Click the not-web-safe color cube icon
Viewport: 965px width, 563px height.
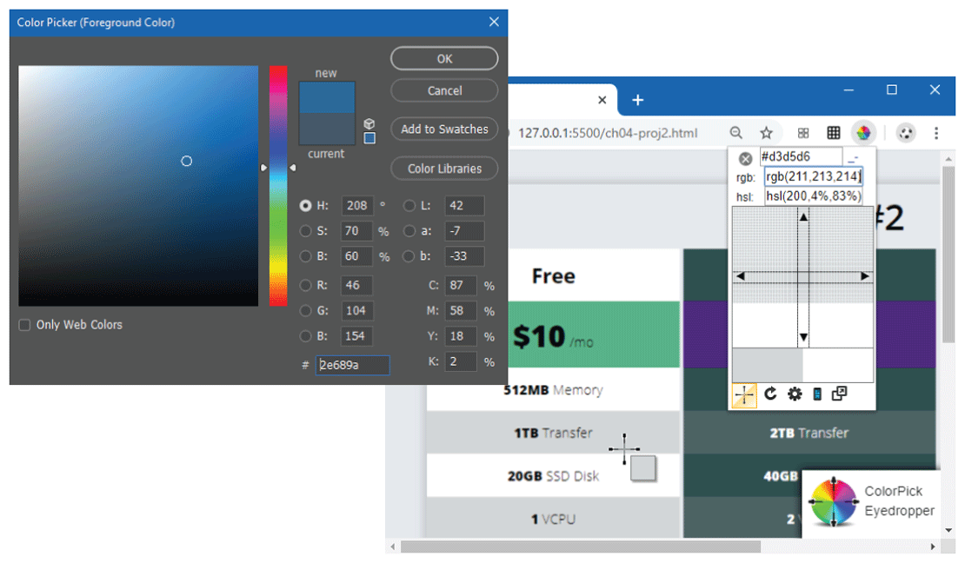(x=369, y=123)
